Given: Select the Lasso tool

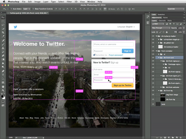Looking at the screenshot, I should click(x=3, y=25).
